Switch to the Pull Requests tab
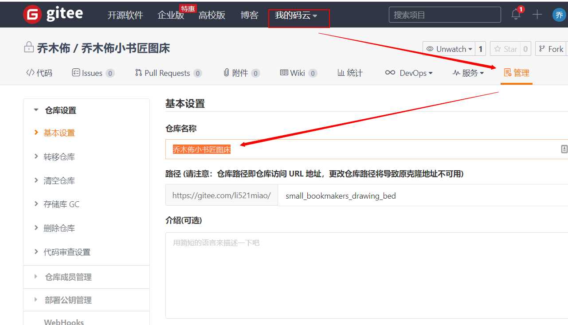The width and height of the screenshot is (568, 325). coord(168,73)
